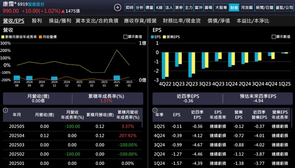This screenshot has width=295, height=168.
Task: Click stock name 康霈* in header
Action: tap(10, 4)
